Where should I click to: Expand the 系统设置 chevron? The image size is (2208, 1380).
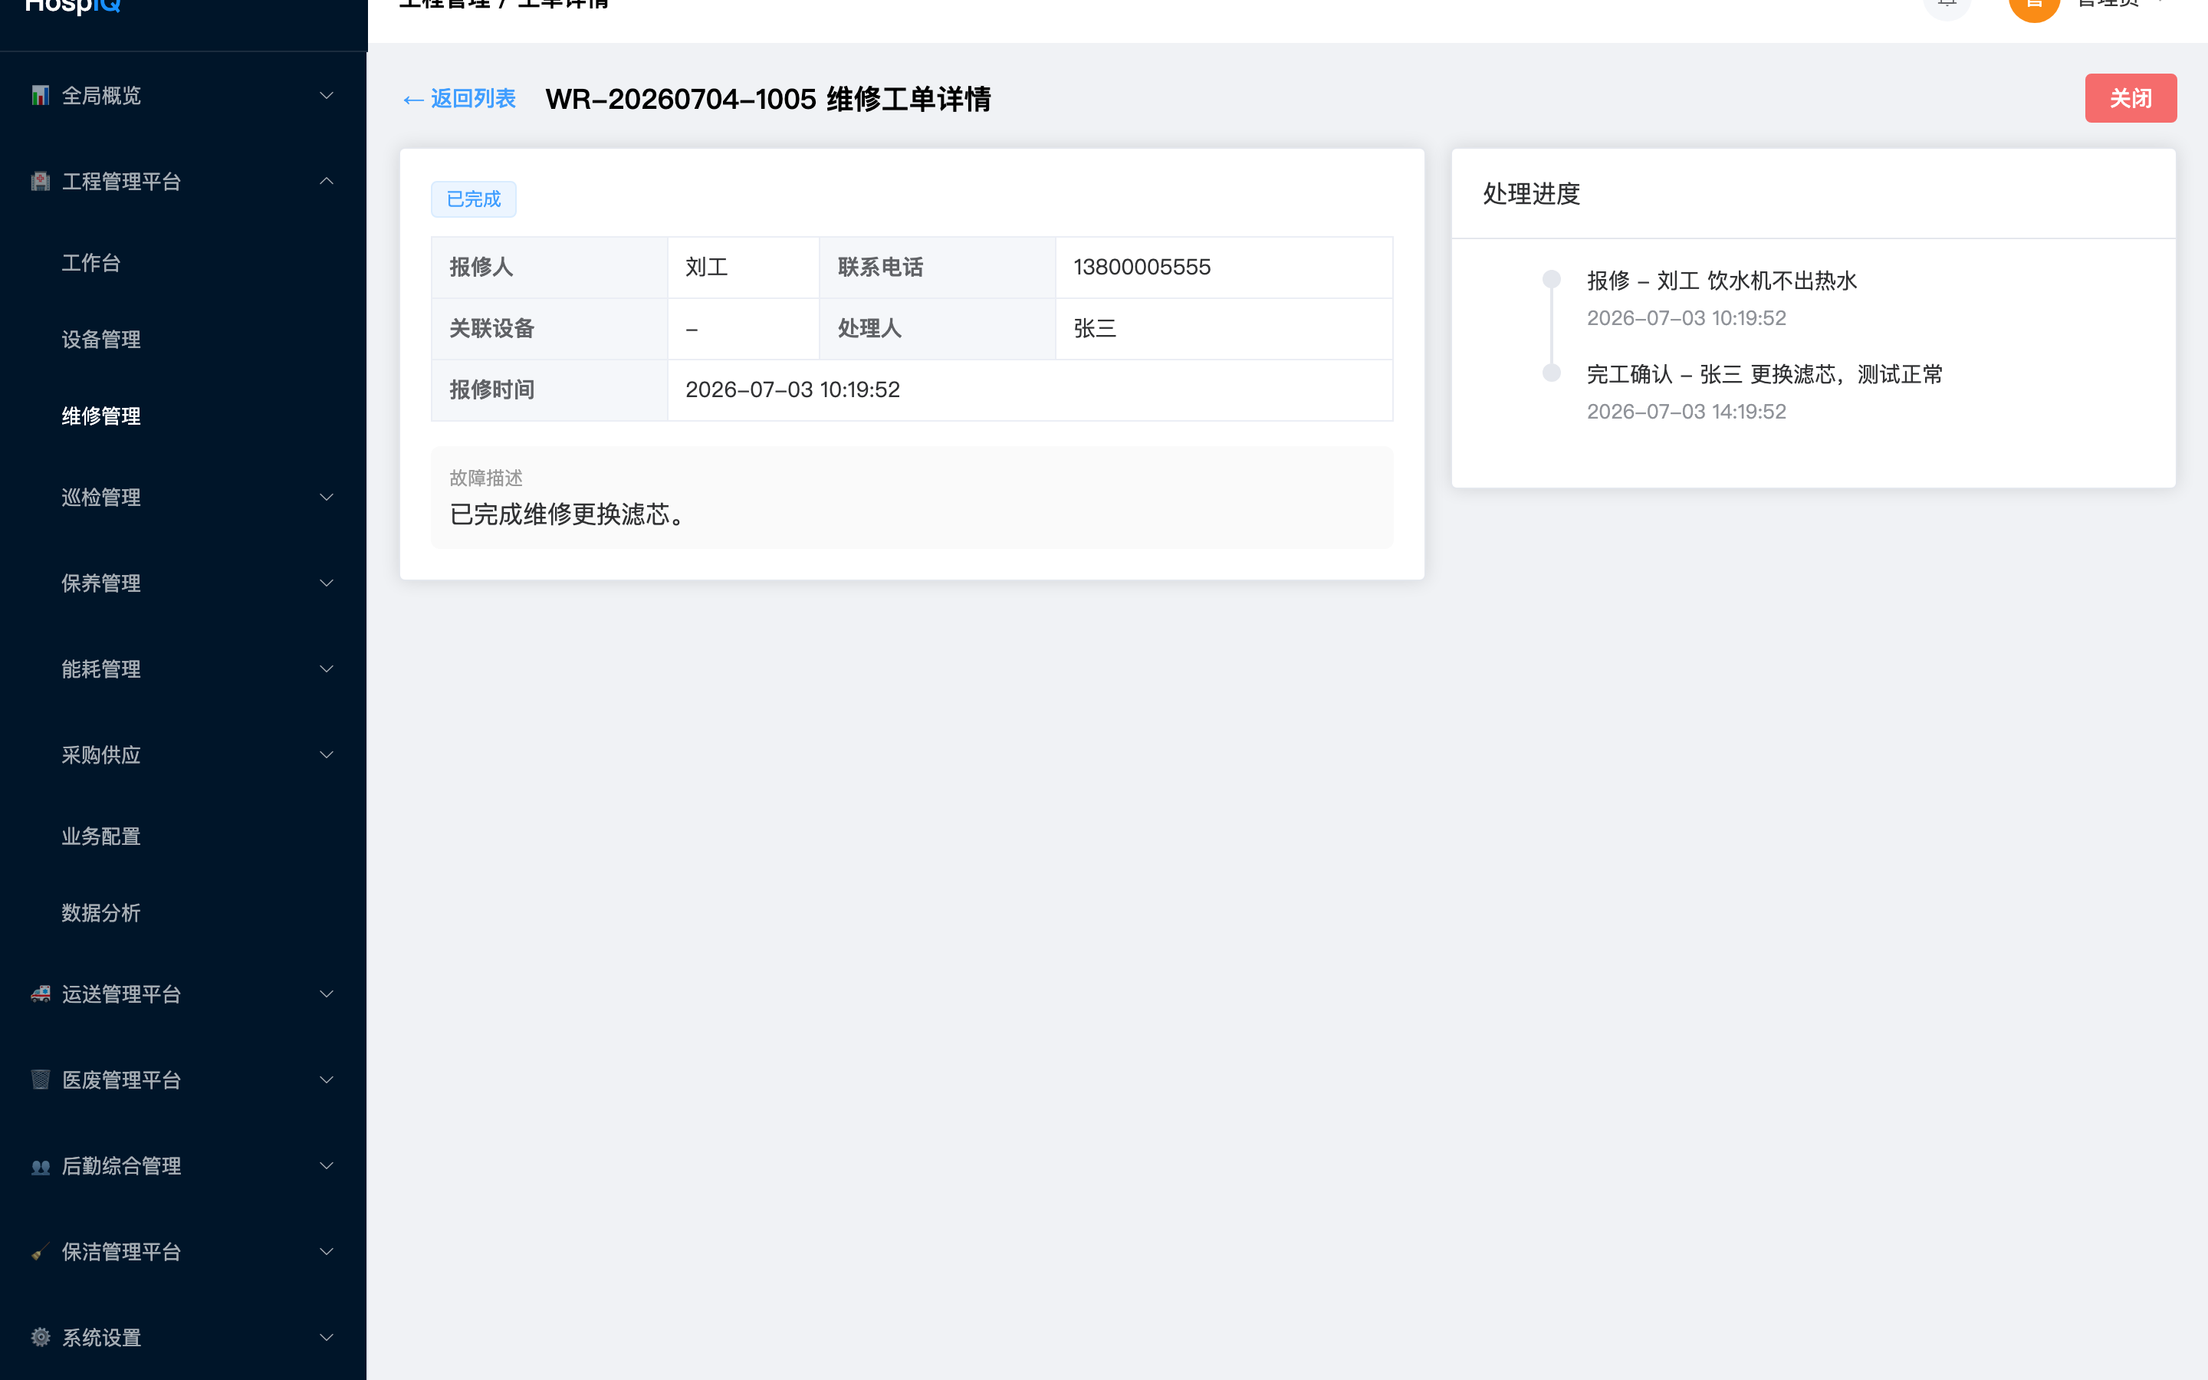[327, 1337]
